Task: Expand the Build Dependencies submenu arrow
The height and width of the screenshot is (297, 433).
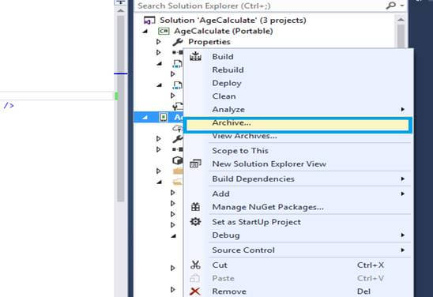Action: (403, 179)
